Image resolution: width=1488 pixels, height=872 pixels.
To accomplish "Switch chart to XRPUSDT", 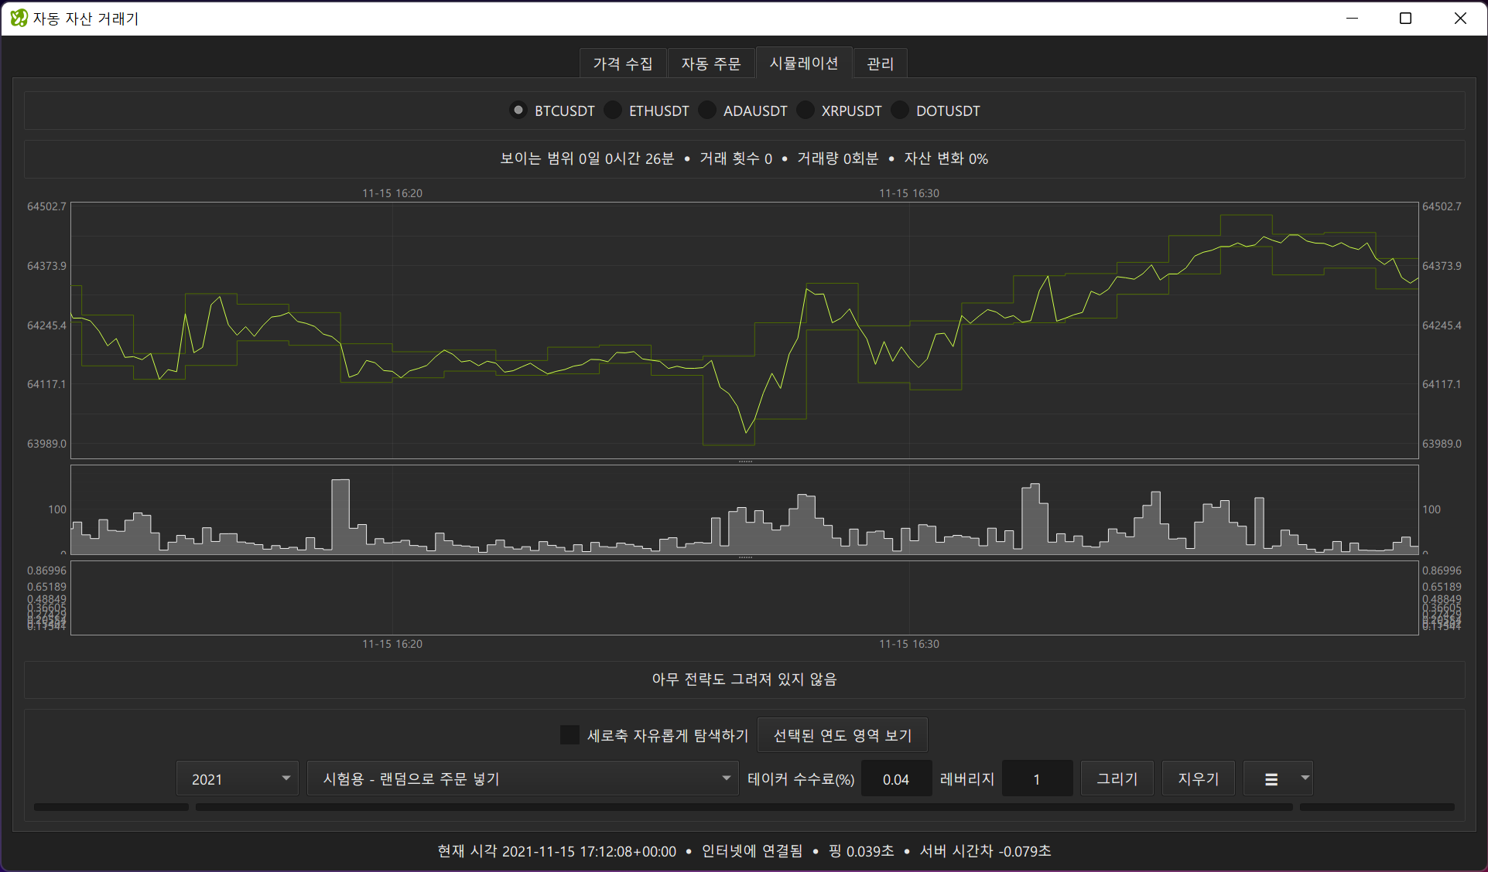I will [806, 111].
